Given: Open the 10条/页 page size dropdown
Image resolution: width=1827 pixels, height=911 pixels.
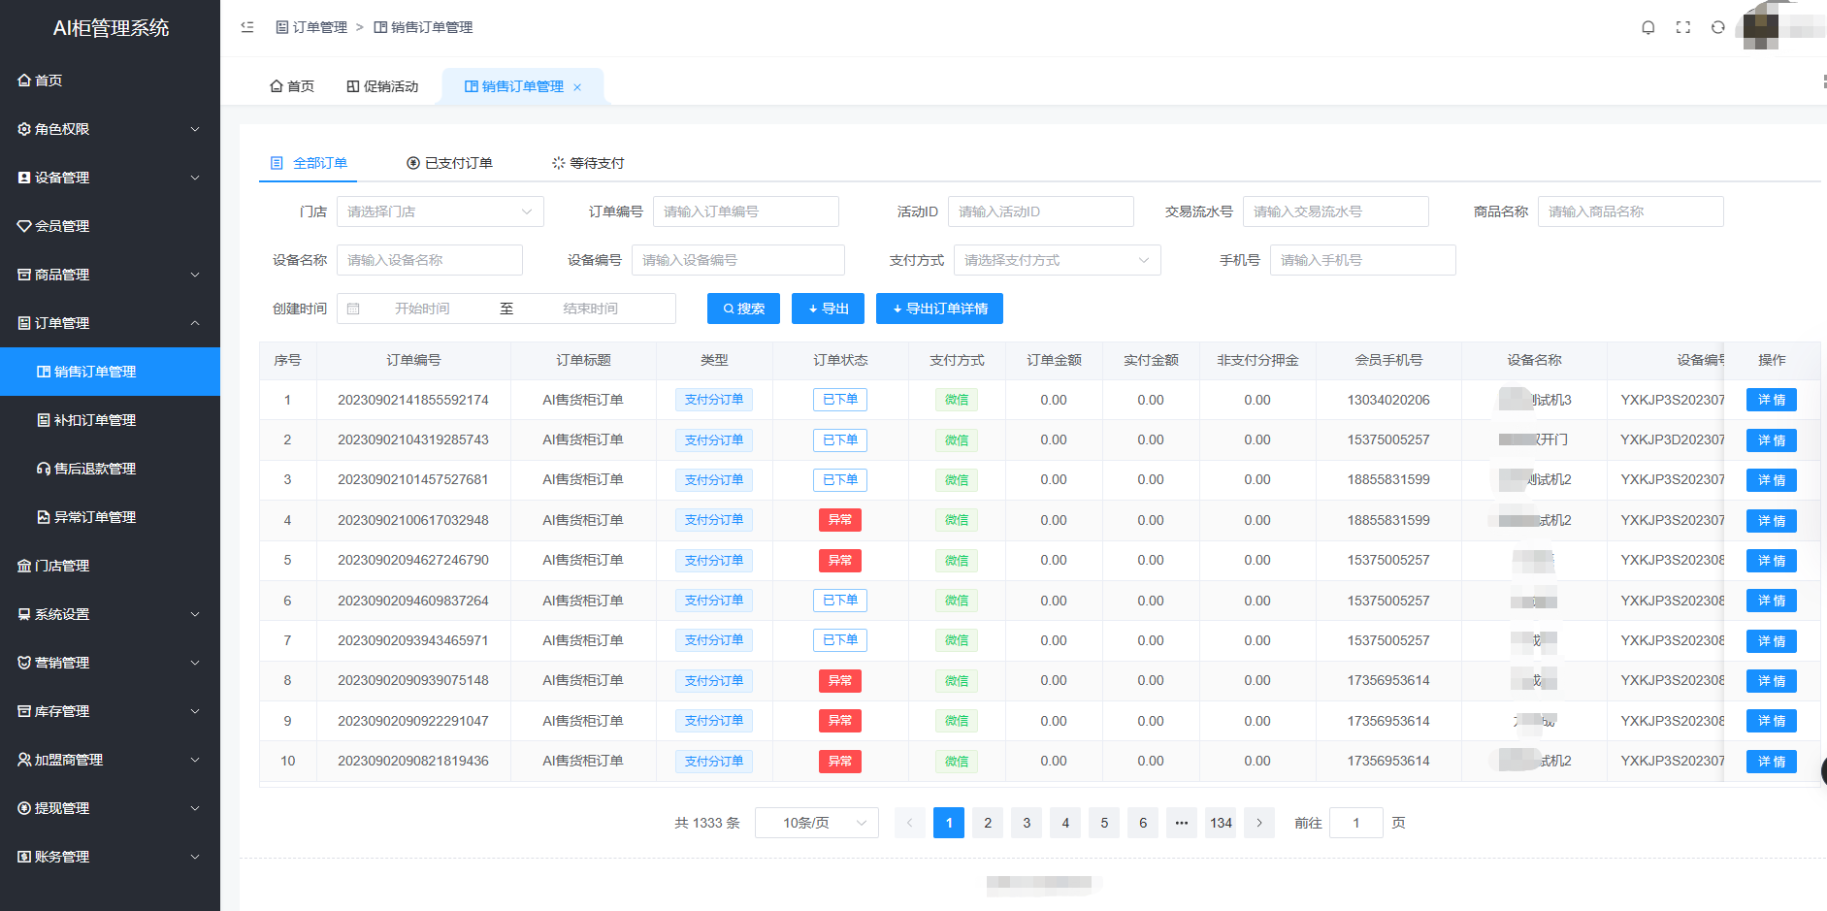Looking at the screenshot, I should (817, 823).
